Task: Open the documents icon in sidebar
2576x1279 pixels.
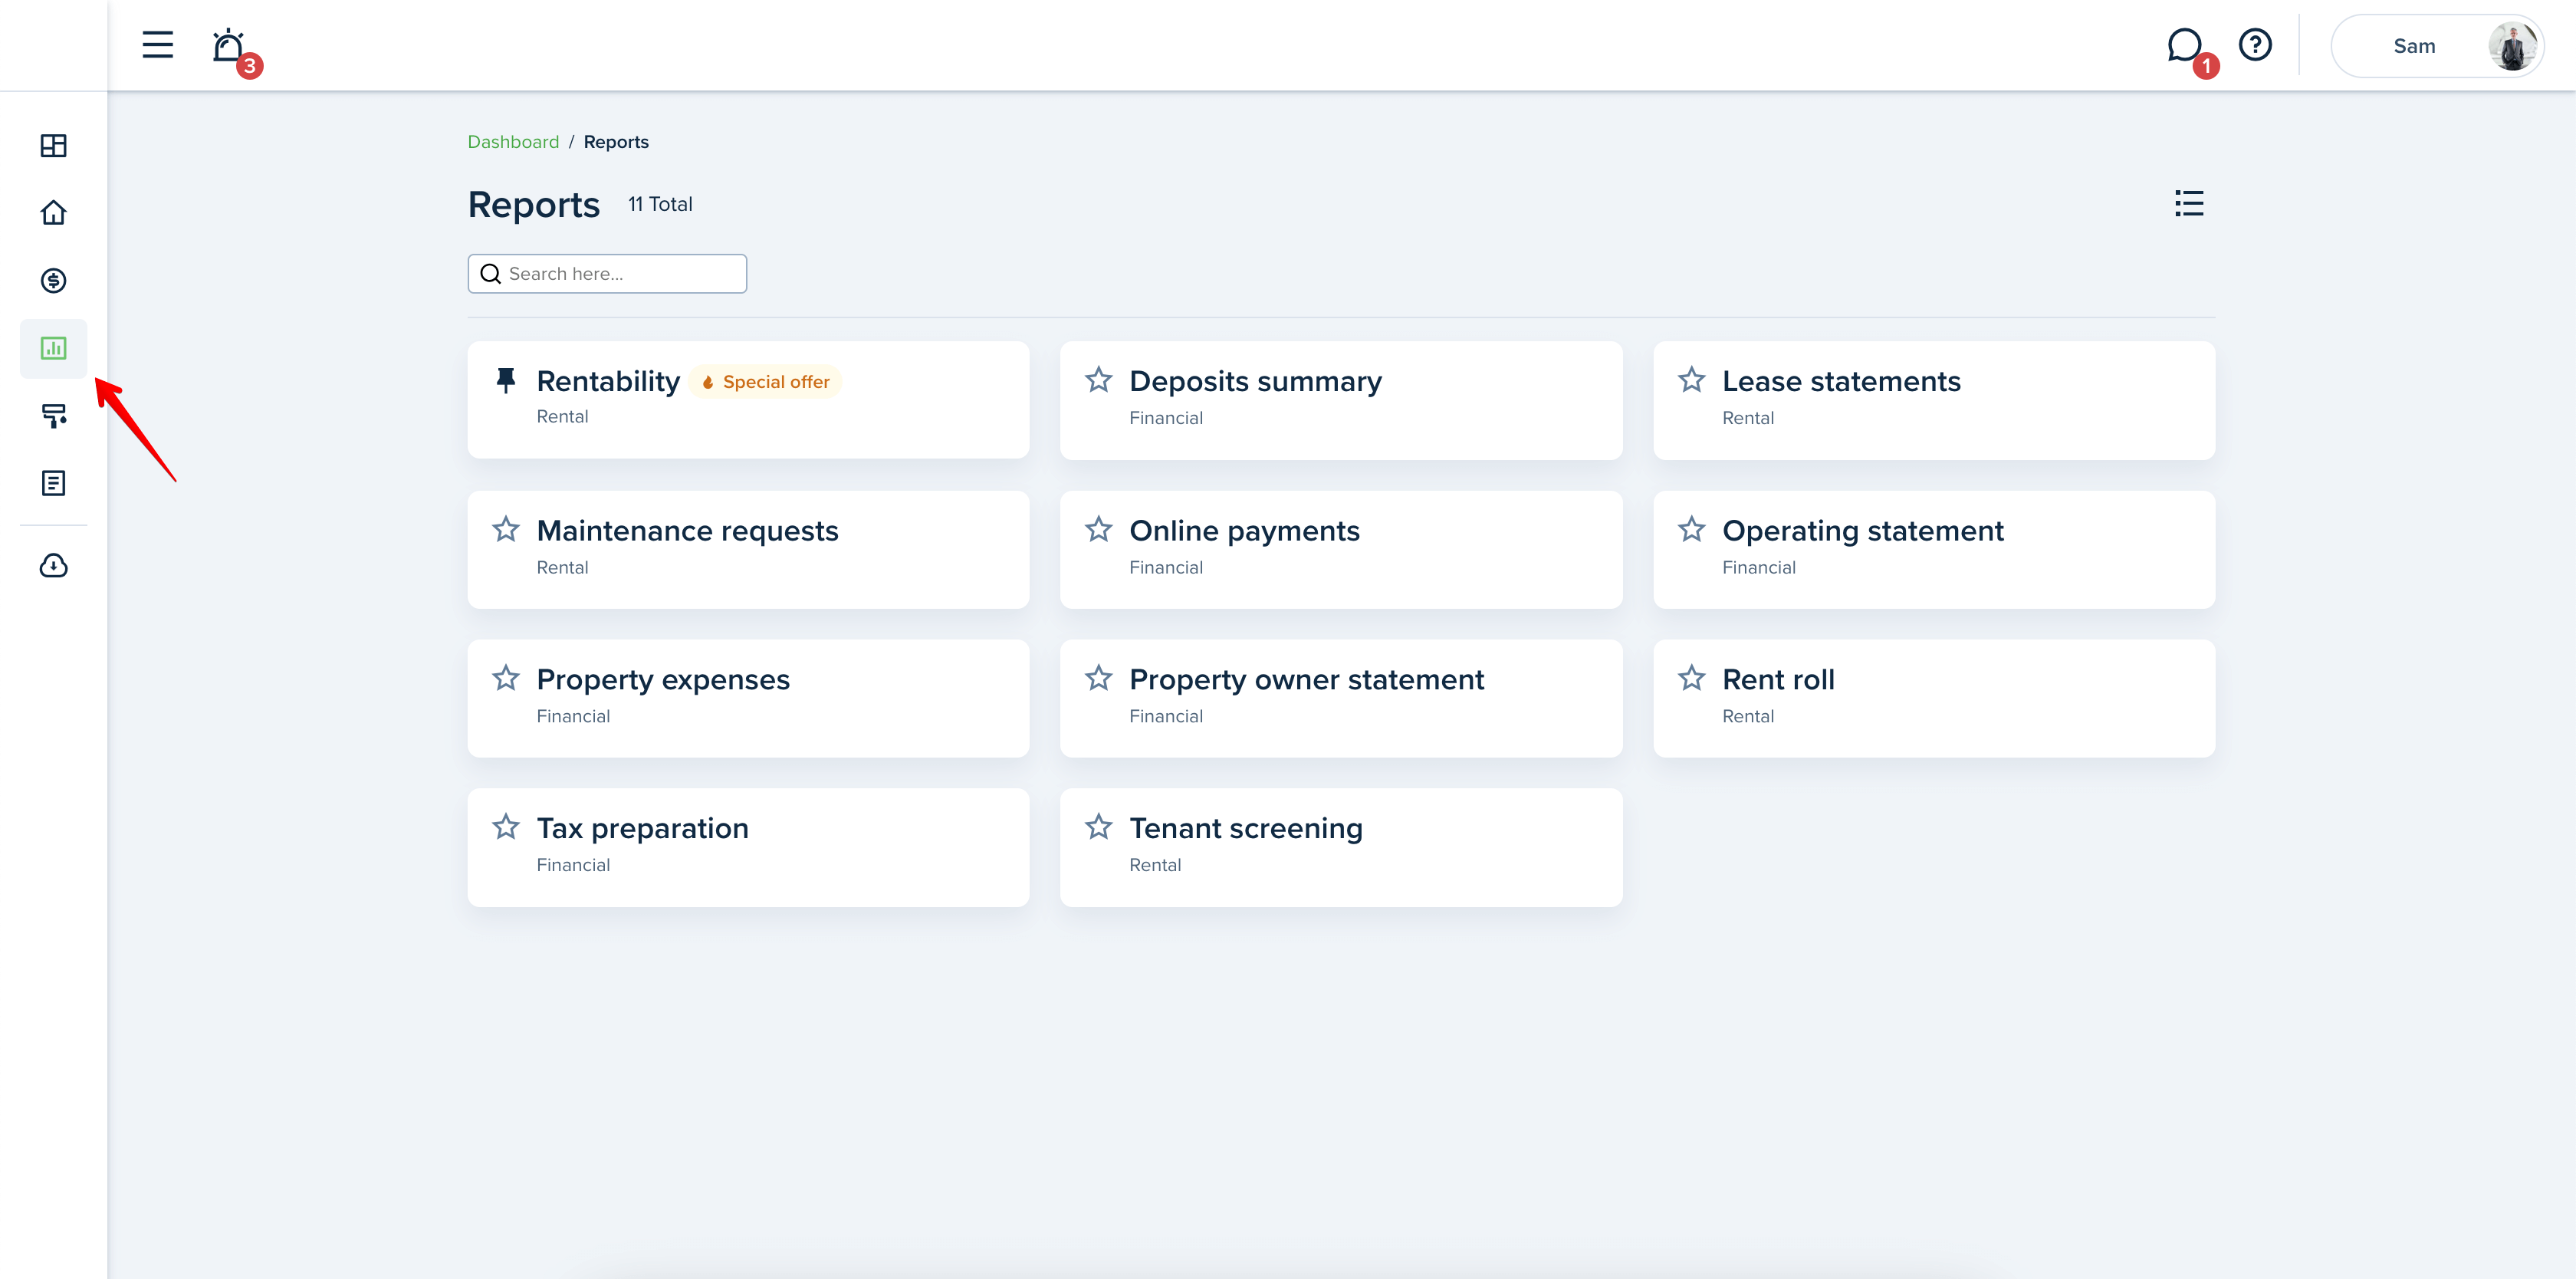Action: [x=53, y=484]
